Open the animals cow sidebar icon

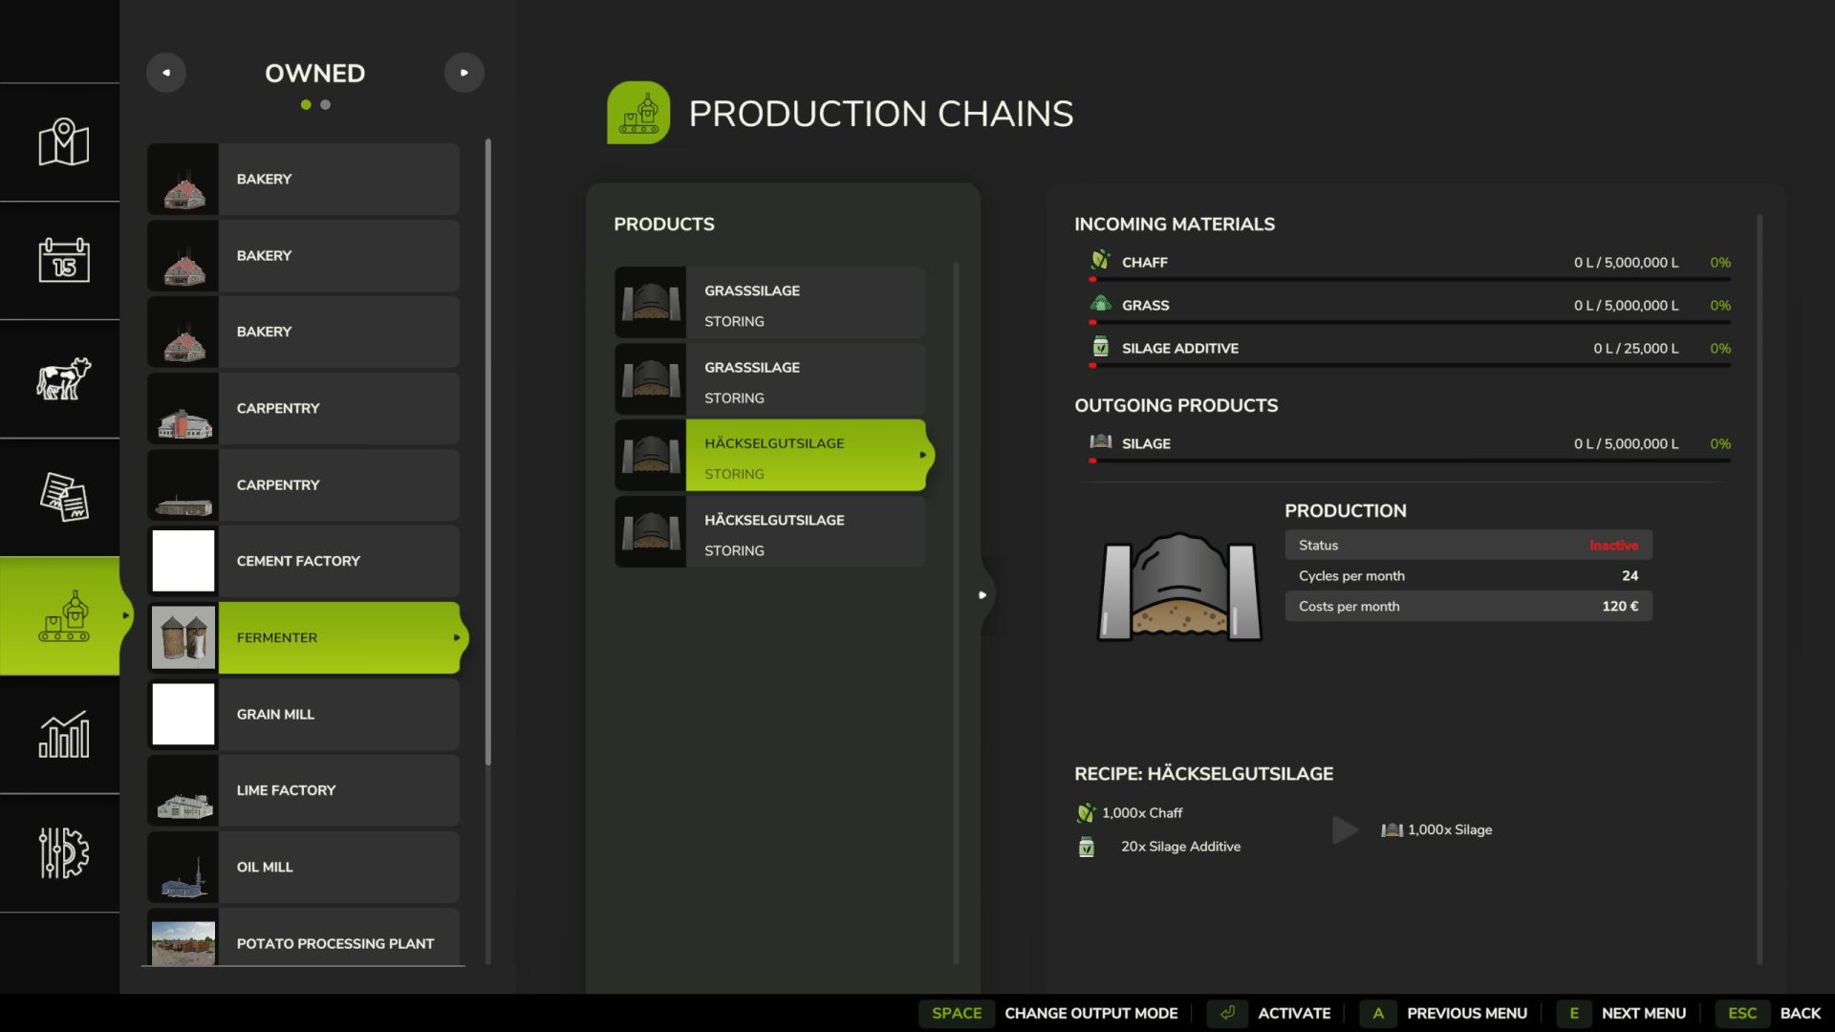coord(63,378)
